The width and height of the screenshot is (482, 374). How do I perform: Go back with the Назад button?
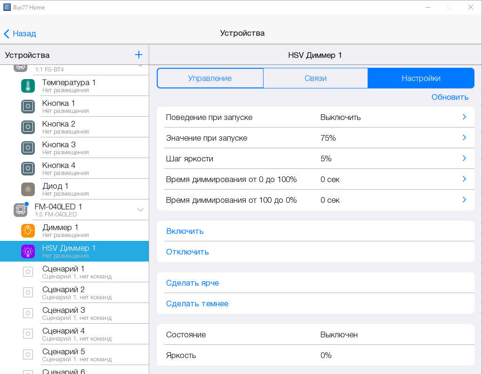point(20,34)
